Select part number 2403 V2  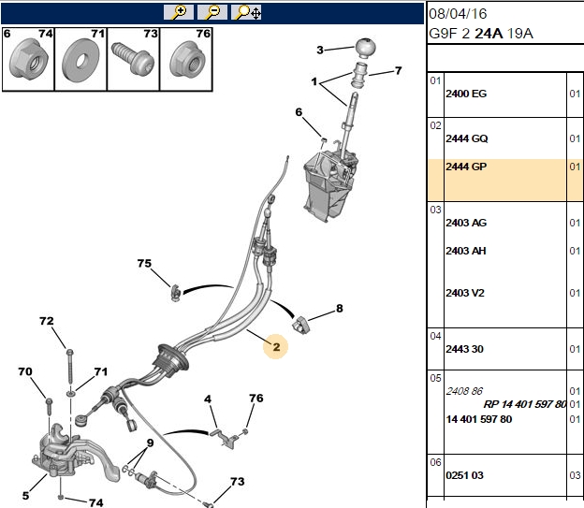pos(465,293)
